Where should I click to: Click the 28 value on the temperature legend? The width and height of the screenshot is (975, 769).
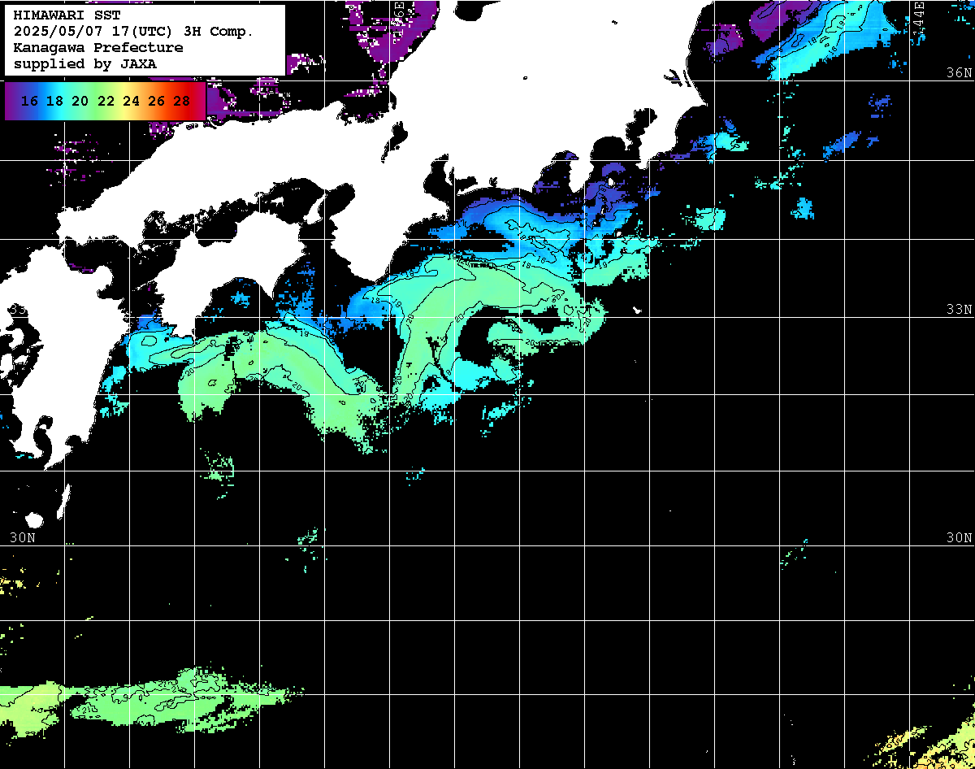pyautogui.click(x=182, y=102)
